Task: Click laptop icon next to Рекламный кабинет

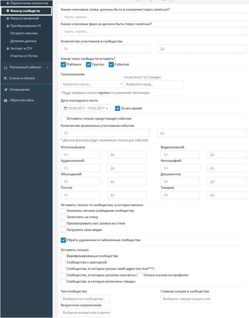Action: 6,67
